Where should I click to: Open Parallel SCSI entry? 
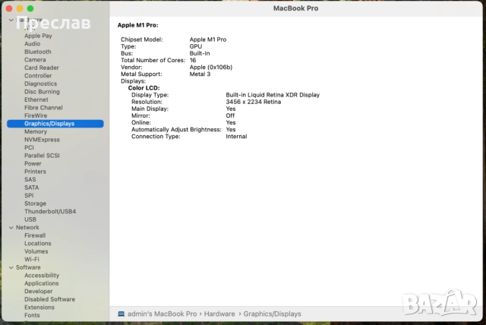point(42,156)
